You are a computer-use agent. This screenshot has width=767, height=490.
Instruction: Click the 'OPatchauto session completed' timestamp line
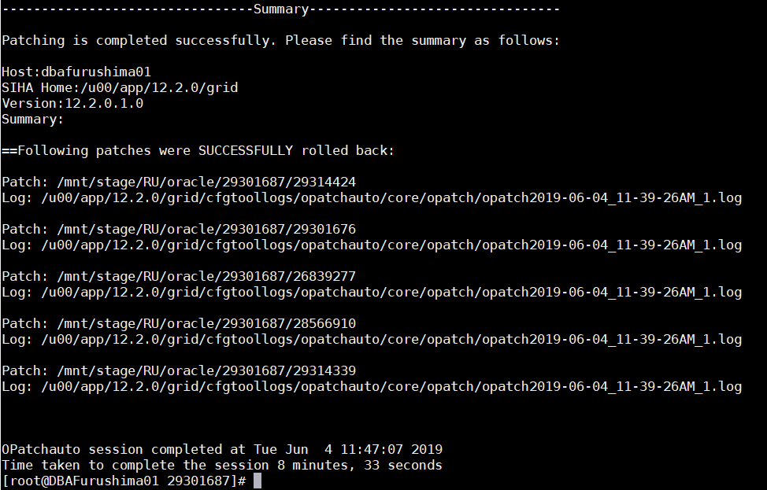(222, 449)
